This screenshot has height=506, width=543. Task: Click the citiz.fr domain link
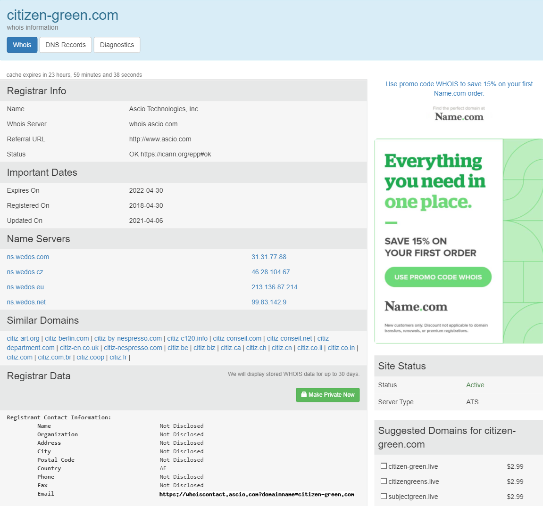click(x=118, y=357)
